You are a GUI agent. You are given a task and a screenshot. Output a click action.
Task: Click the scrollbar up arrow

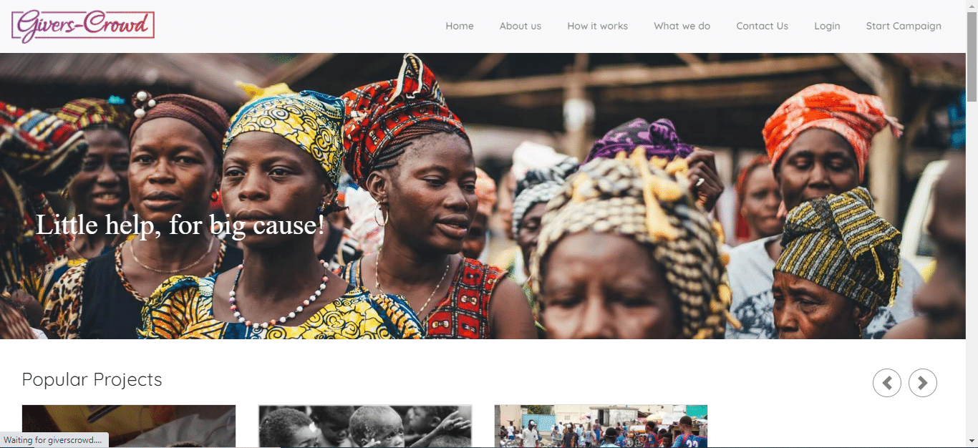(972, 6)
